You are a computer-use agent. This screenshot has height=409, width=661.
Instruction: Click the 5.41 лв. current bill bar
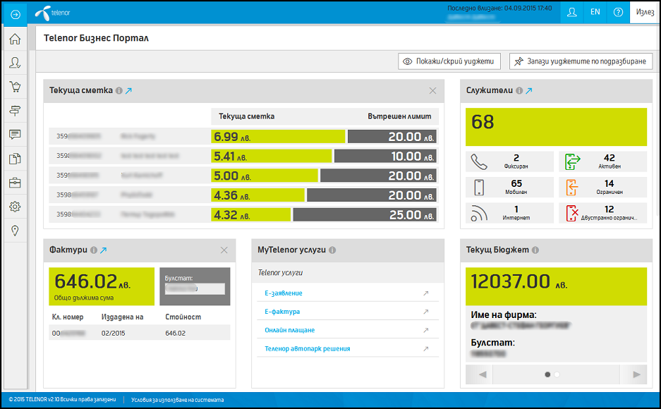(272, 157)
